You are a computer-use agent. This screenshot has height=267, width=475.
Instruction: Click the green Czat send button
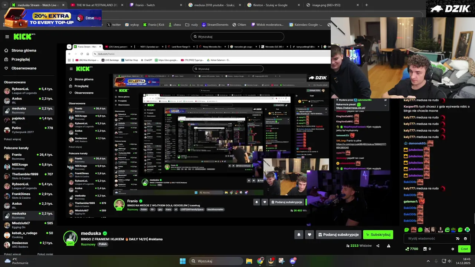tap(464, 249)
